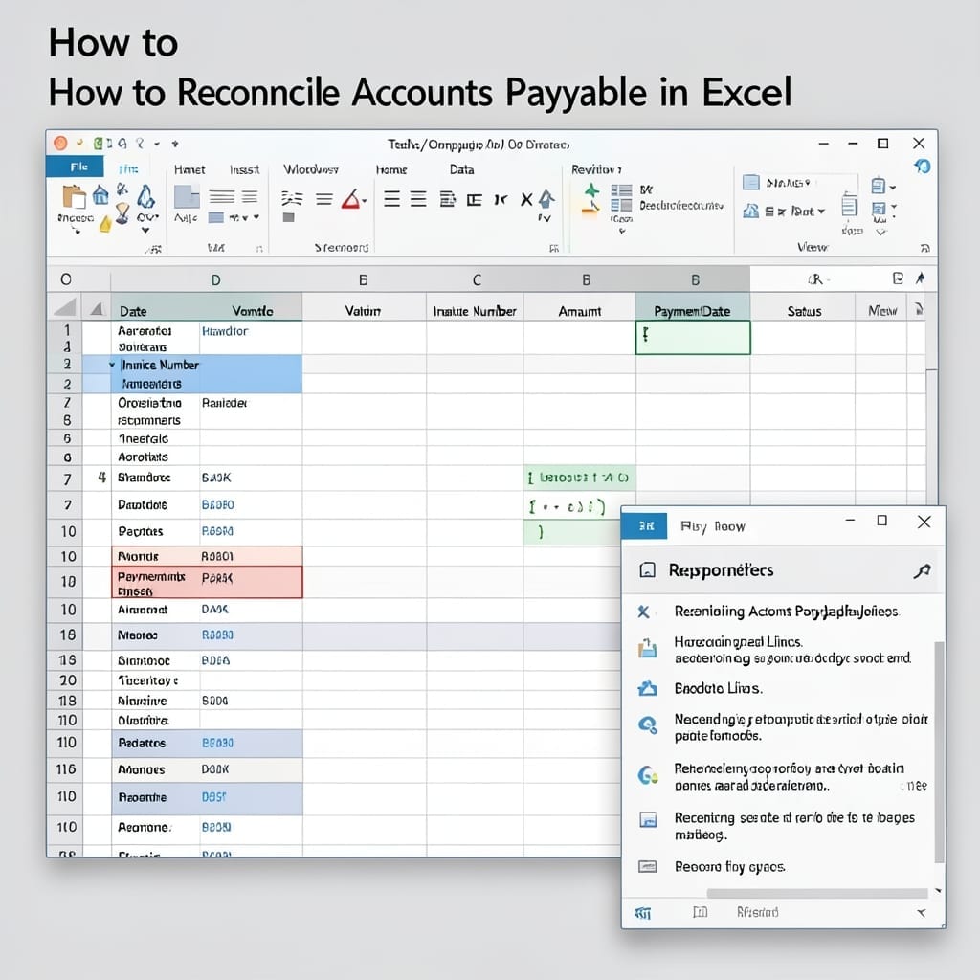Click the selected green cell under PaymentDate

point(693,338)
